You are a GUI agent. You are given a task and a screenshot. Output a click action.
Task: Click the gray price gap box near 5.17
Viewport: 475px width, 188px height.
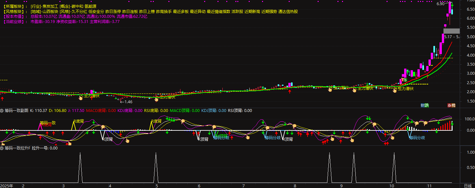pos(451,31)
